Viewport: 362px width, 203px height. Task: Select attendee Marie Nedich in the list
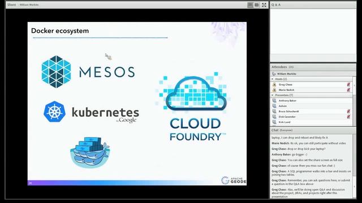tap(312, 90)
